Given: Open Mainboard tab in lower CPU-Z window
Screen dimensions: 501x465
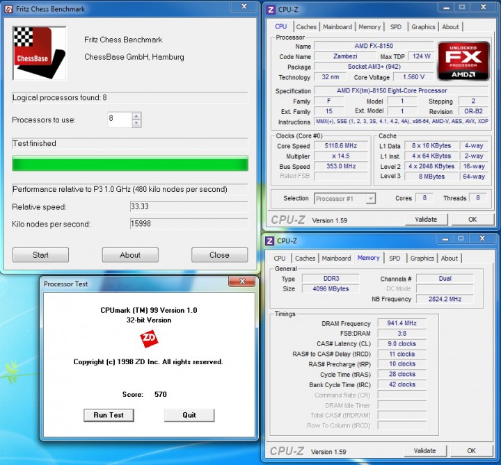Looking at the screenshot, I should click(x=336, y=258).
